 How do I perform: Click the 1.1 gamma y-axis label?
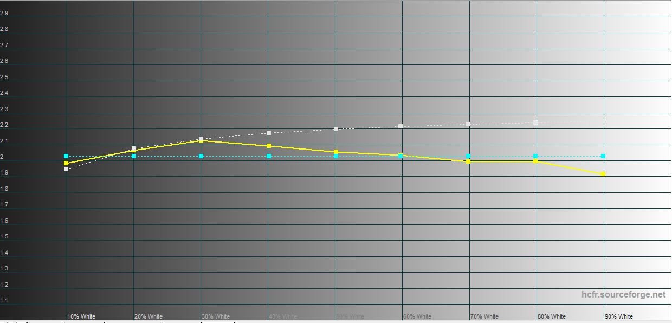pyautogui.click(x=4, y=301)
